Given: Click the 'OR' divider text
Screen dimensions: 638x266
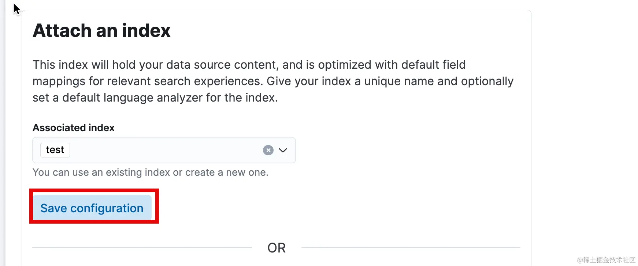Looking at the screenshot, I should pos(277,248).
